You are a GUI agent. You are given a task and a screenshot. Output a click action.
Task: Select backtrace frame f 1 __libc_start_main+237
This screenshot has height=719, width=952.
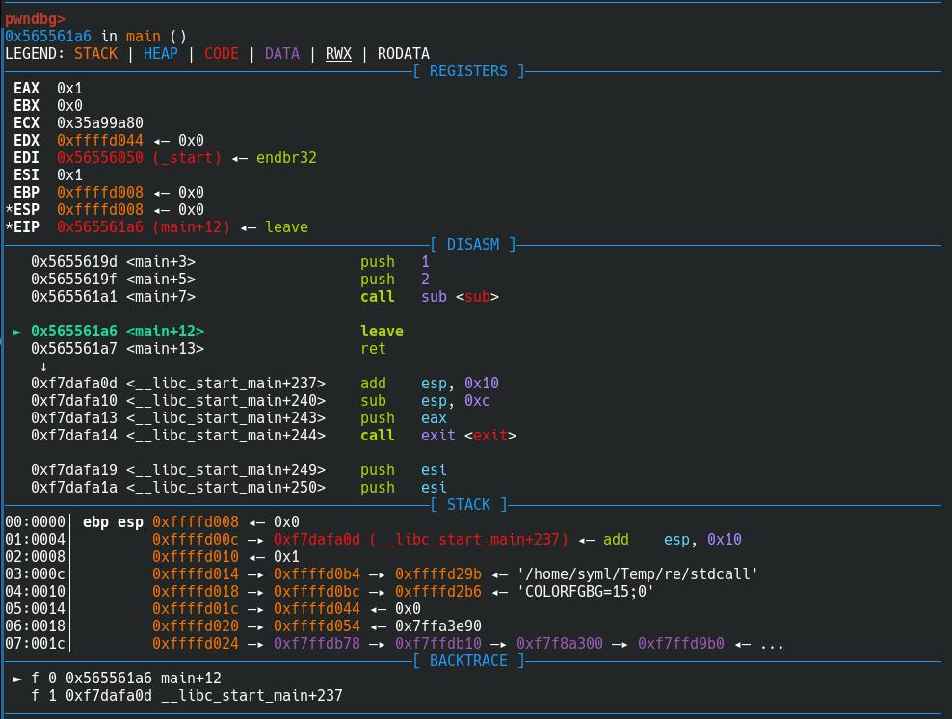tap(186, 696)
